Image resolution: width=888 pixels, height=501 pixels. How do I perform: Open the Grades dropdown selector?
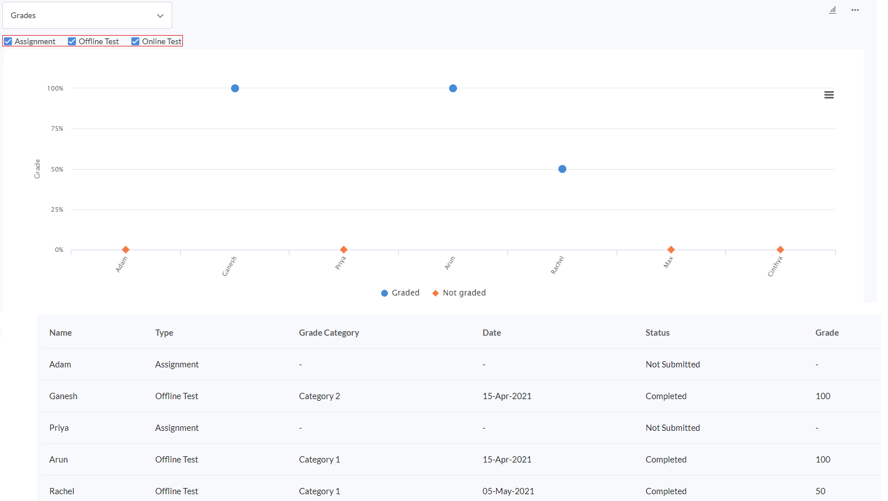click(x=87, y=15)
